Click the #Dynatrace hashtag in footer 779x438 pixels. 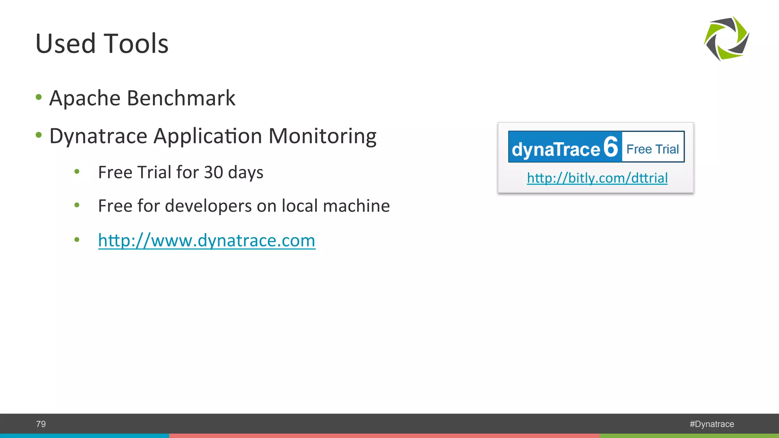point(712,424)
